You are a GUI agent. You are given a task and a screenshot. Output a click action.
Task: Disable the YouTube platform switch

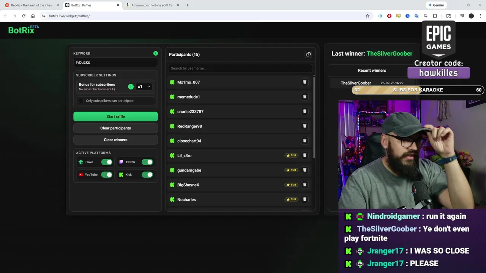point(107,174)
